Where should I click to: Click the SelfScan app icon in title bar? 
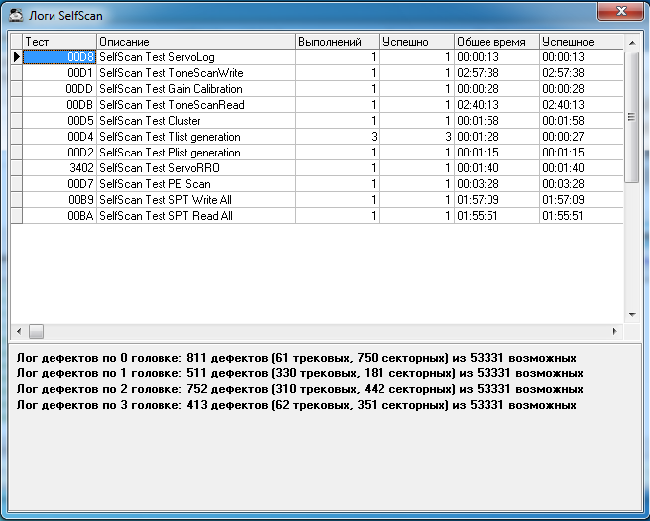pos(16,15)
